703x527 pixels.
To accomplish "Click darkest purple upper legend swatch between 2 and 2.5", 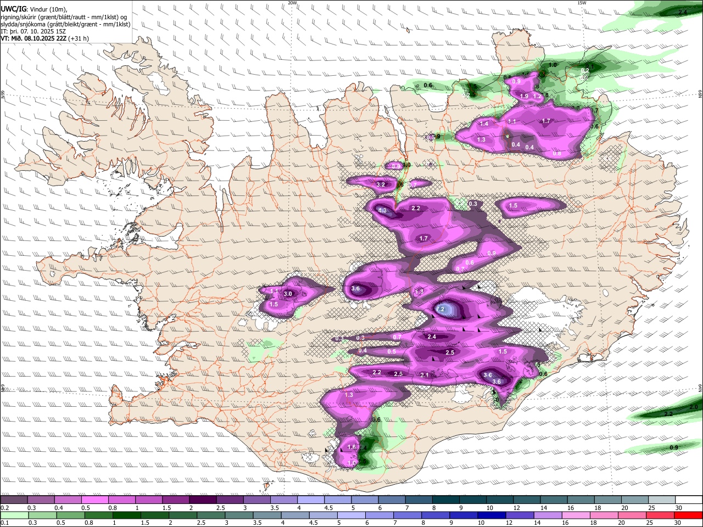I will pyautogui.click(x=203, y=500).
